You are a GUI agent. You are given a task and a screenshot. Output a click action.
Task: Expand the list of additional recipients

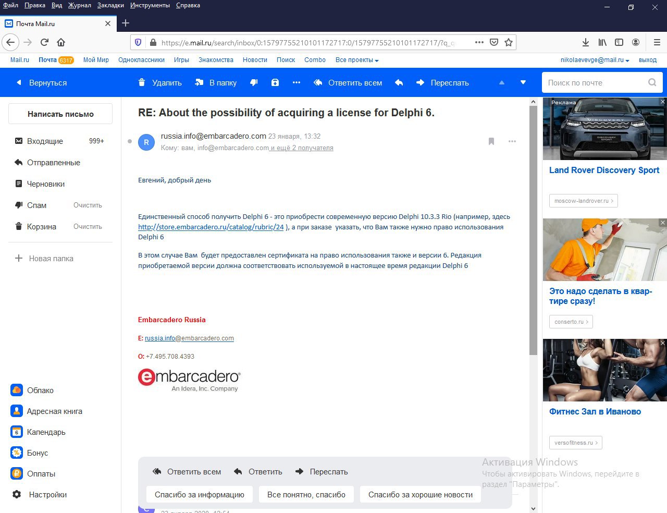click(x=302, y=148)
